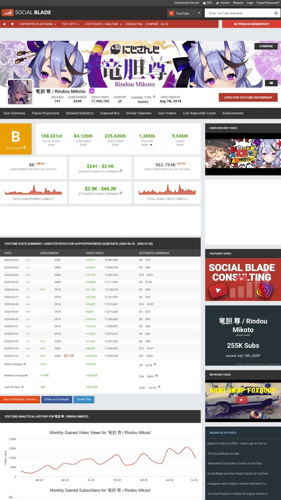Open 'The Social Blade Decade' blog post

223,454
